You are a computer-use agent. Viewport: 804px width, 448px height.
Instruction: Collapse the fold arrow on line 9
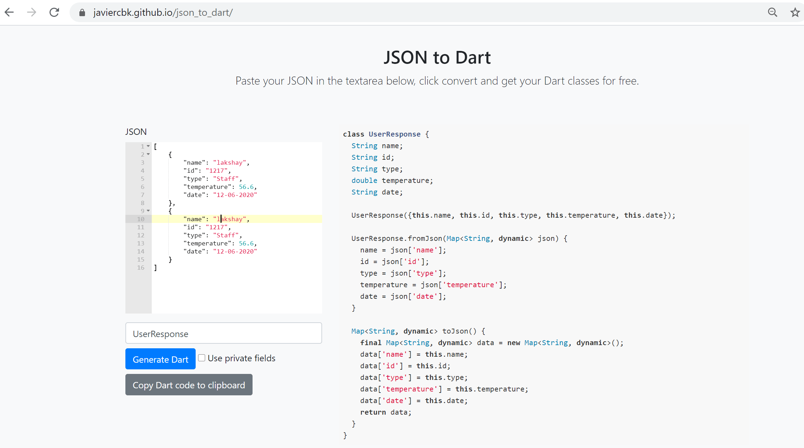pos(148,211)
